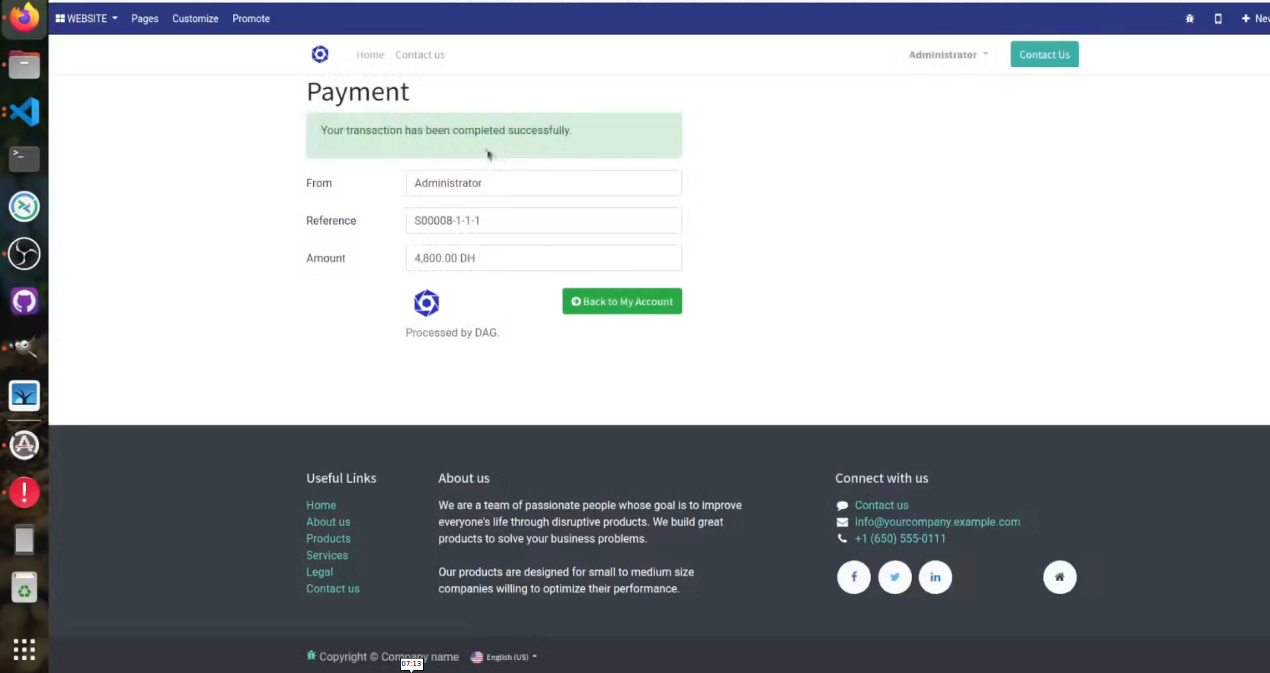Click the Amount field 4,800.00 DH

pyautogui.click(x=543, y=258)
